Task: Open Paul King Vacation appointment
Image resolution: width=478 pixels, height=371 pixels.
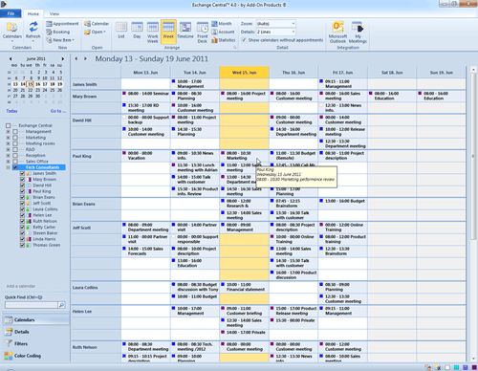Action: pos(145,156)
